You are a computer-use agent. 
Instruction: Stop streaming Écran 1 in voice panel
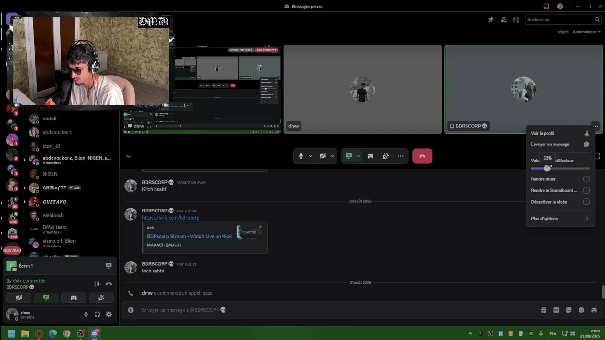108,266
